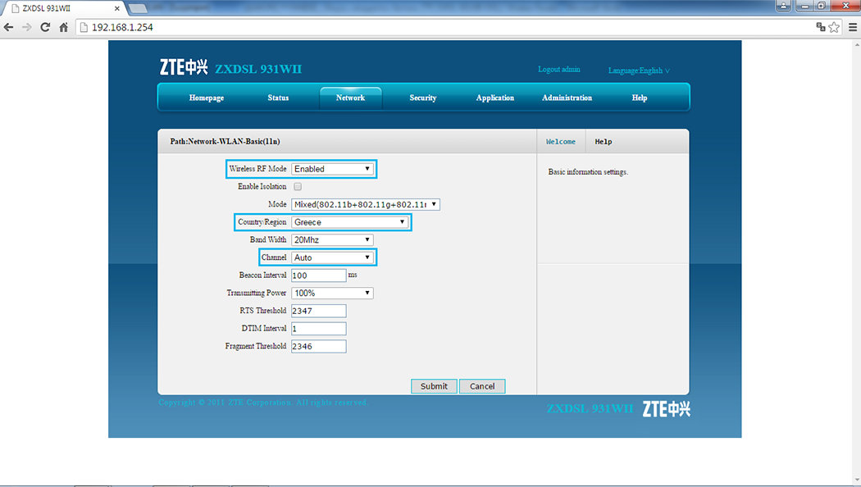Click the Chrome user profile button
This screenshot has width=861, height=487.
(x=784, y=6)
